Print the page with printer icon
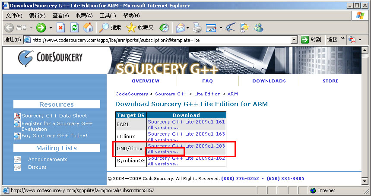The width and height of the screenshot is (371, 196). (x=197, y=28)
